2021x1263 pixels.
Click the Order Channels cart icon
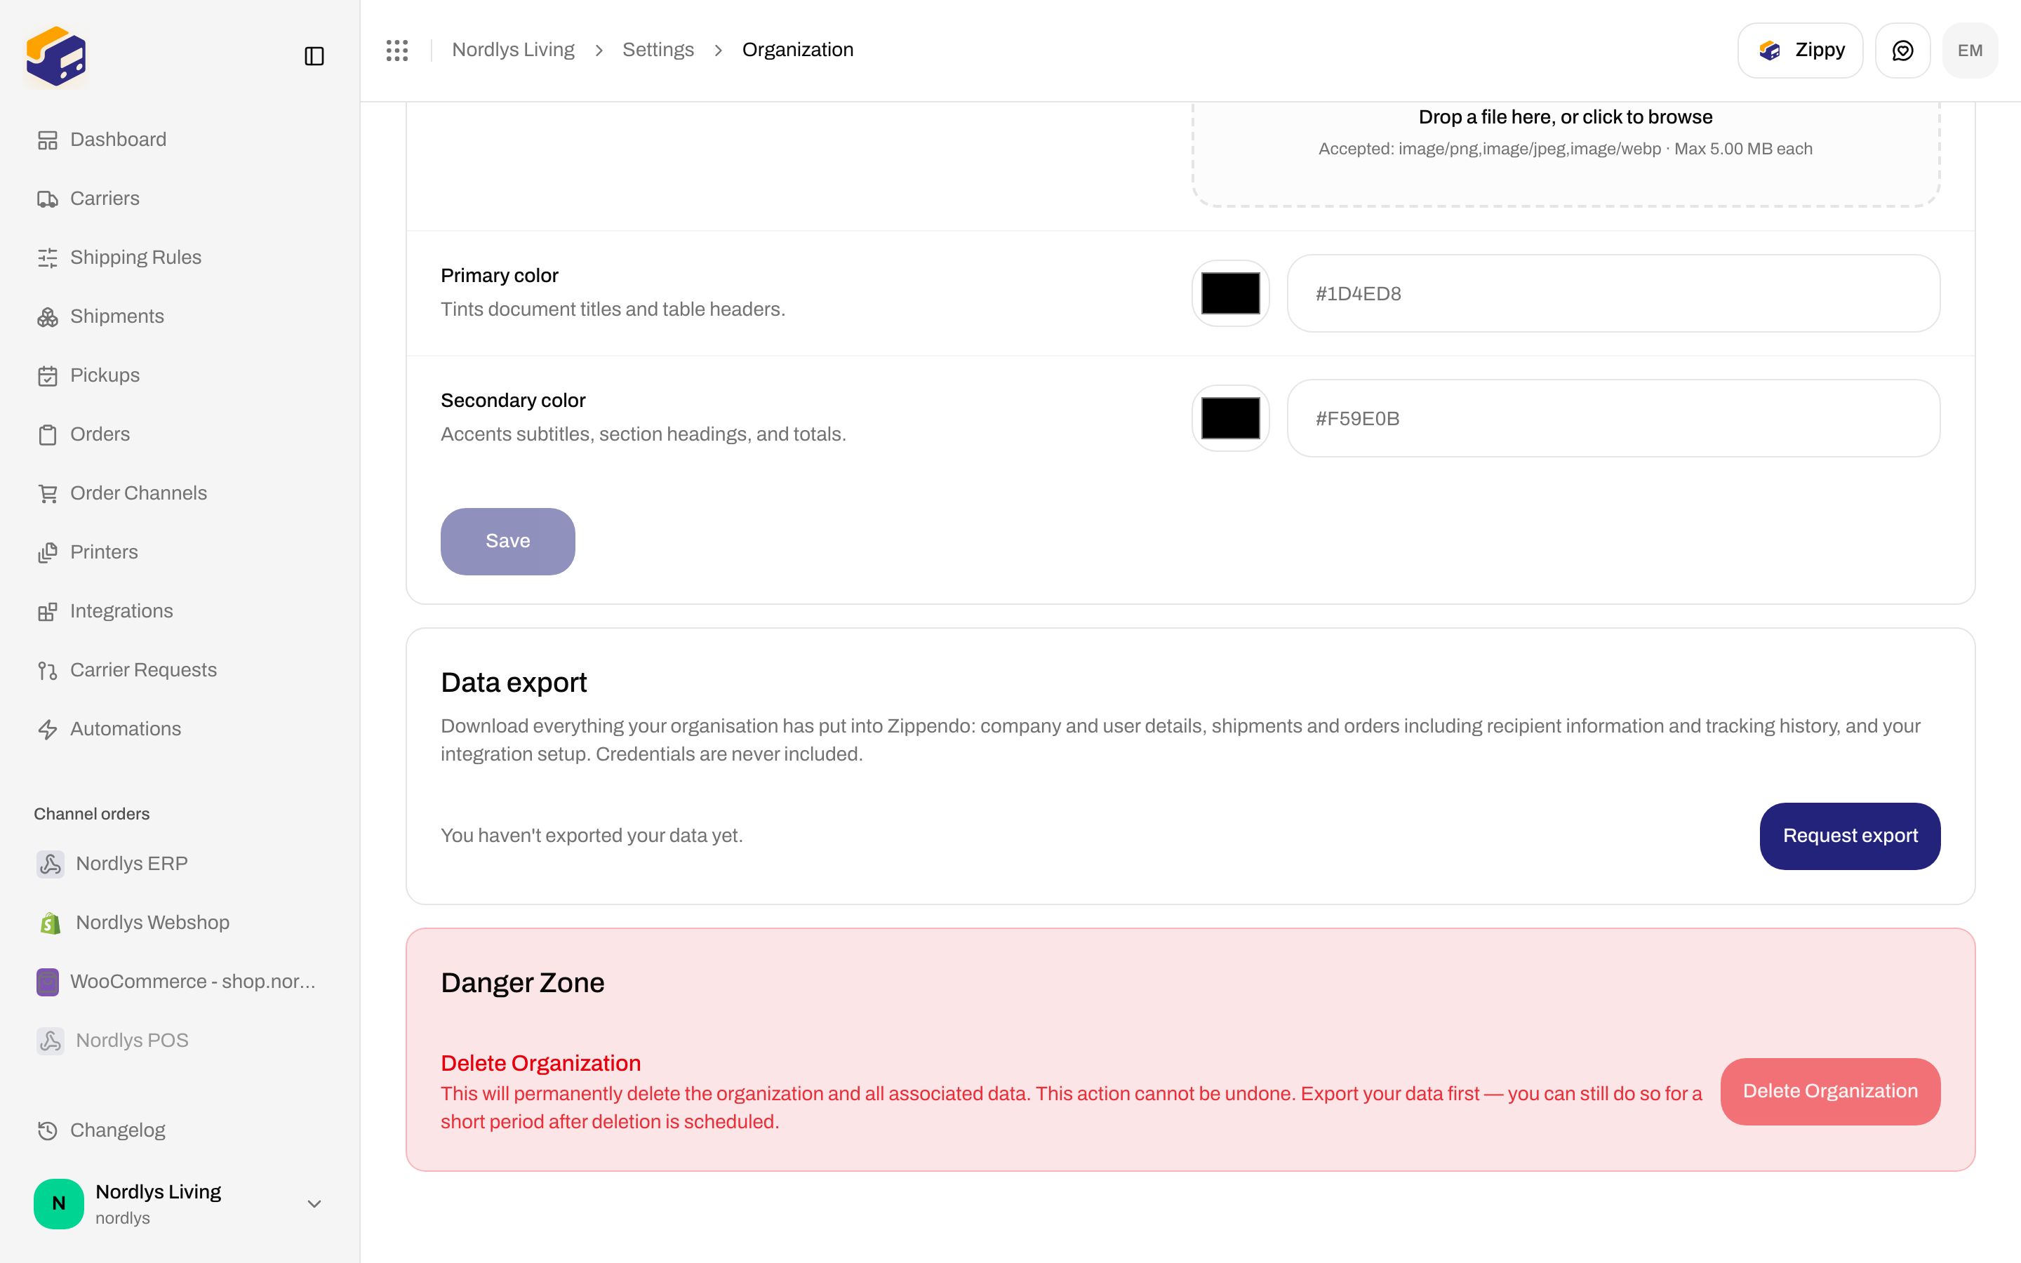pos(48,494)
